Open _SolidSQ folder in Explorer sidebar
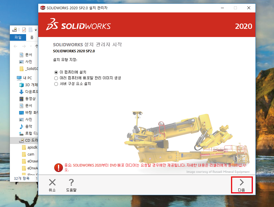 (29, 69)
